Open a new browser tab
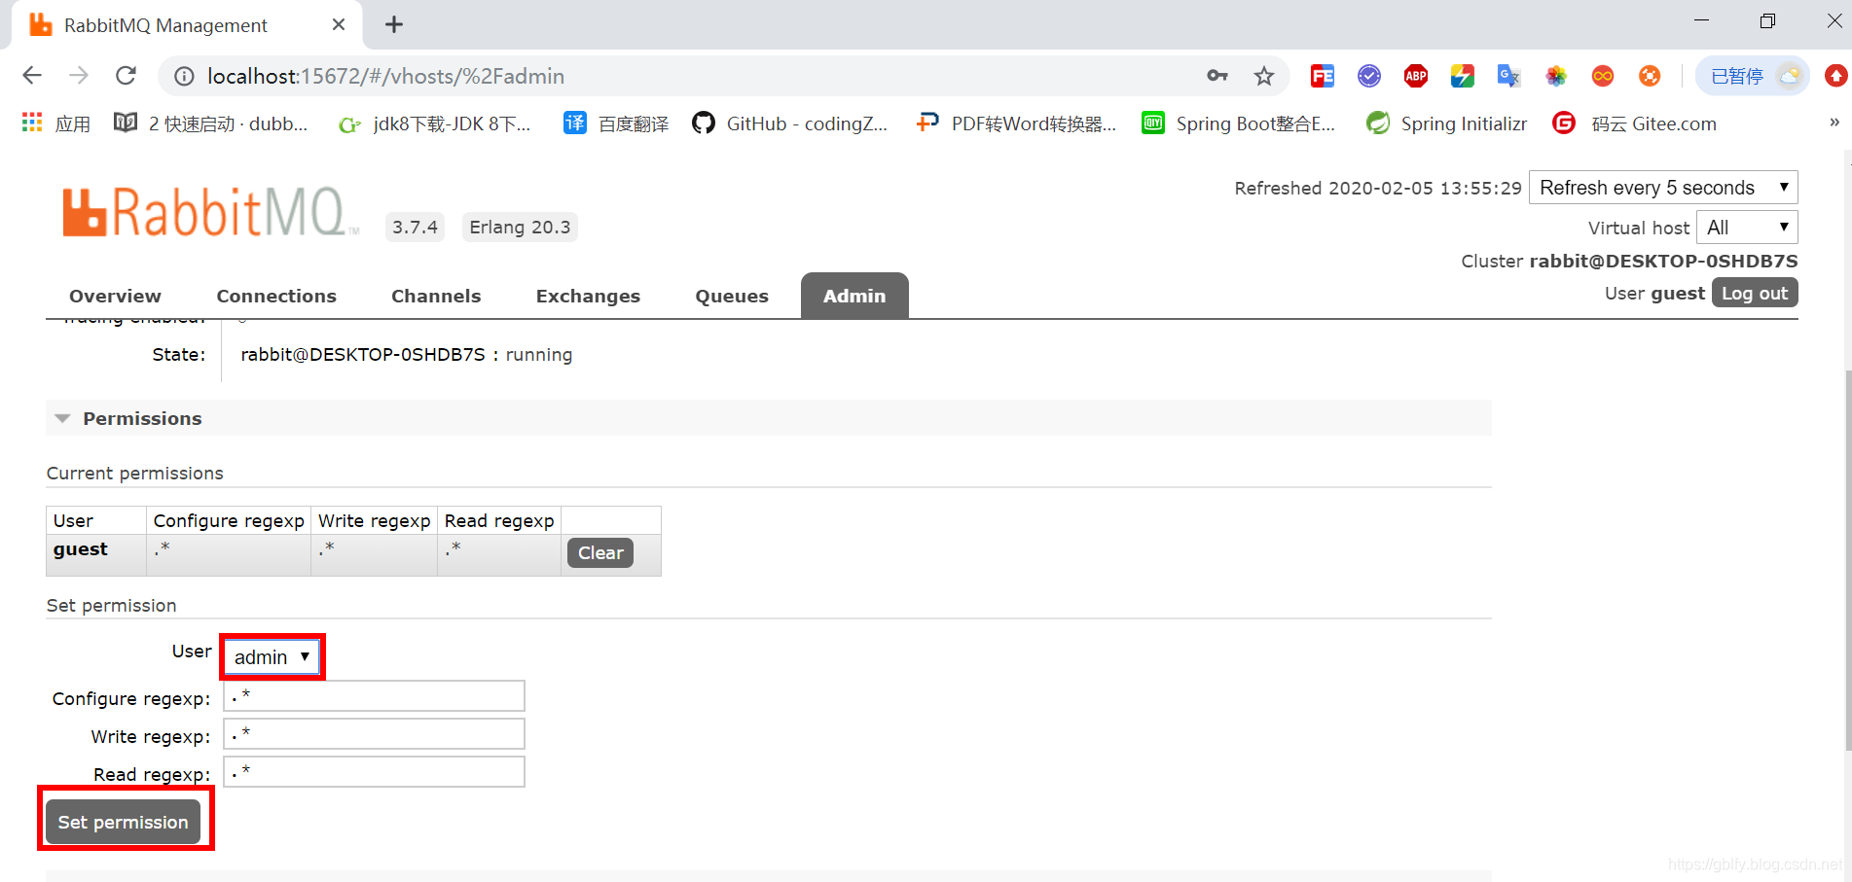This screenshot has width=1852, height=882. pyautogui.click(x=394, y=25)
